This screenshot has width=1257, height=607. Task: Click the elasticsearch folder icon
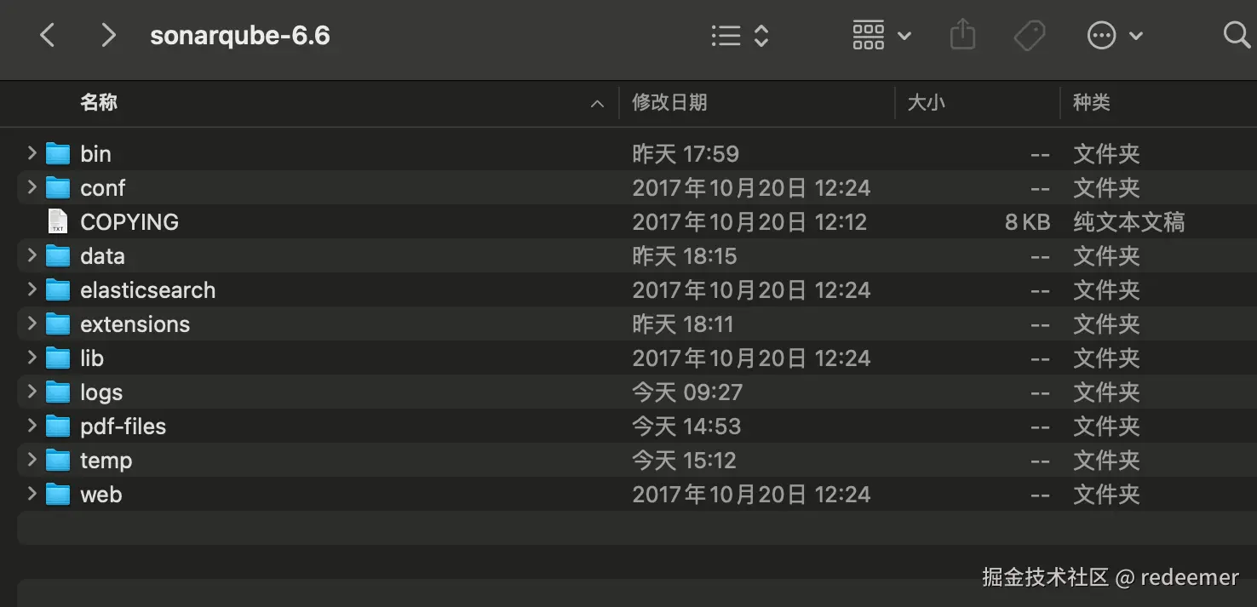(x=58, y=290)
